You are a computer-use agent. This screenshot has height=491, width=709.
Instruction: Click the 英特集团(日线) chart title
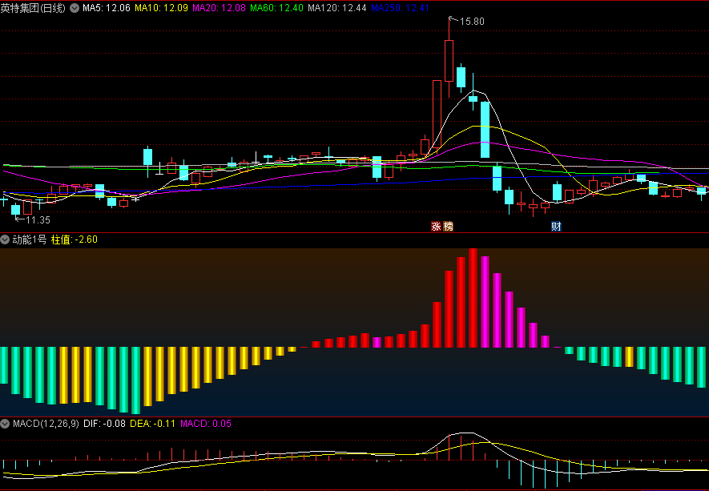[x=34, y=8]
